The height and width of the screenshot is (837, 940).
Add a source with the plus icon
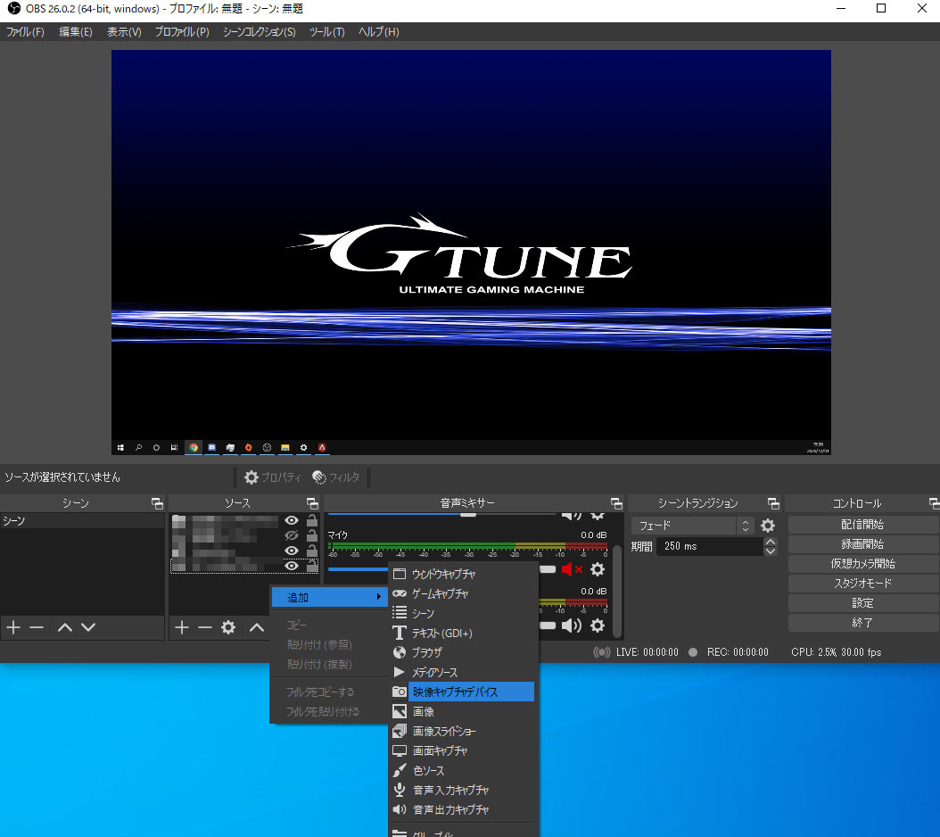182,627
